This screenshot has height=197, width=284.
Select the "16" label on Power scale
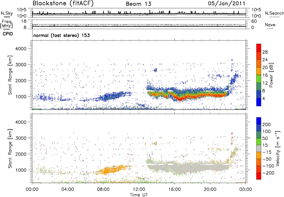(x=265, y=75)
